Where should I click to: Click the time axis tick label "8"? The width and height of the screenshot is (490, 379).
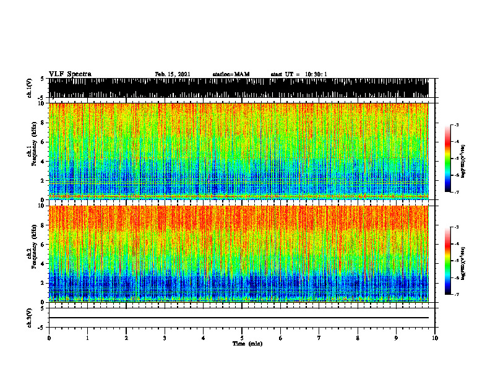(x=358, y=338)
